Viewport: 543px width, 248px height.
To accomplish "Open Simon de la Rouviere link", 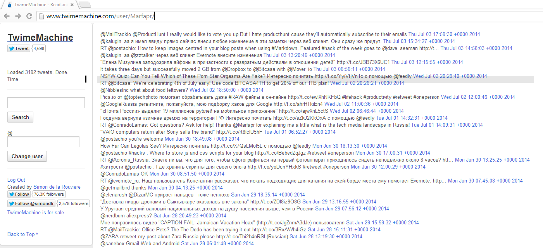I will [56, 187].
